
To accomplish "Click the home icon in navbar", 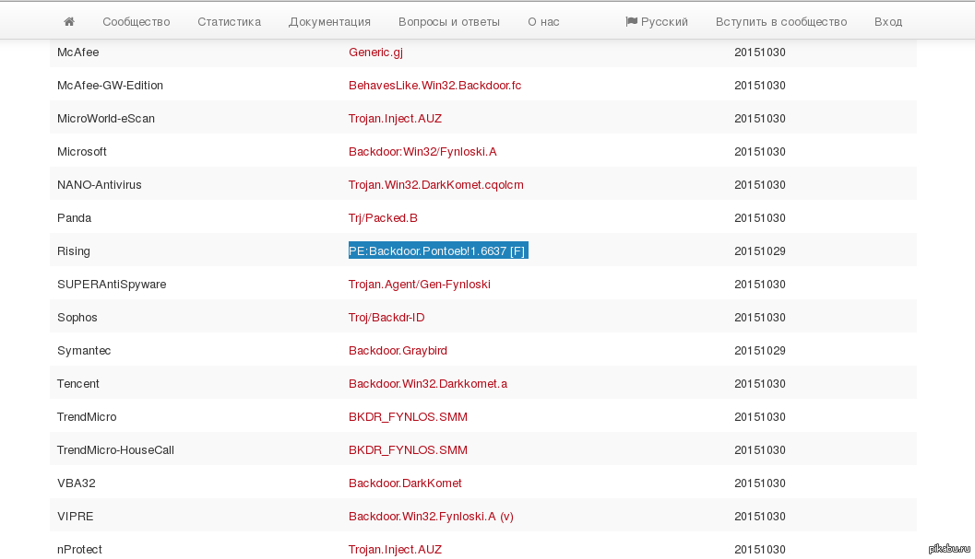I will click(x=69, y=21).
